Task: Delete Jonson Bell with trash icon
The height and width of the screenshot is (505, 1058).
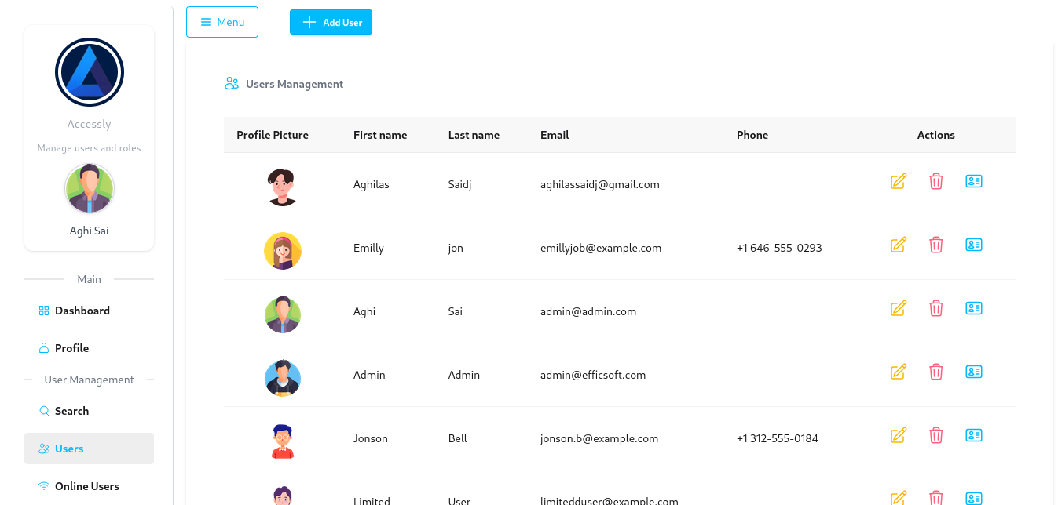Action: pos(935,435)
